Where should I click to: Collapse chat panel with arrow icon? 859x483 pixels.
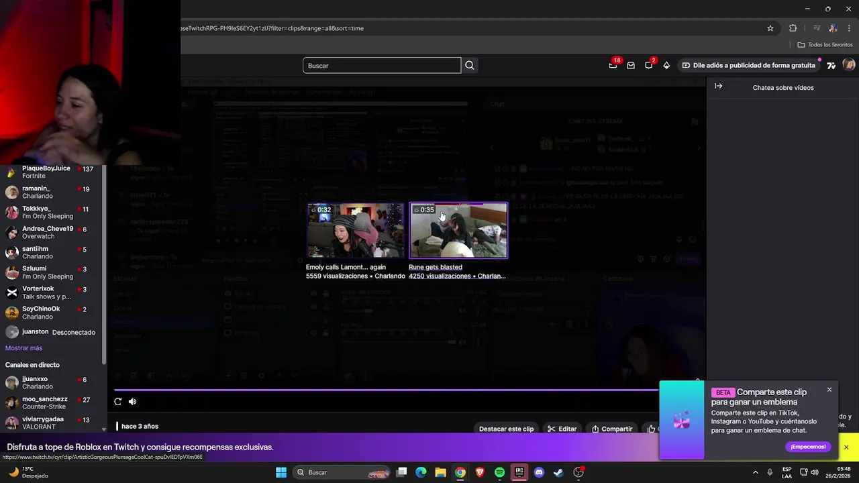point(718,87)
